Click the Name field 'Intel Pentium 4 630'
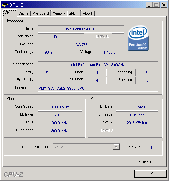 [81, 29]
